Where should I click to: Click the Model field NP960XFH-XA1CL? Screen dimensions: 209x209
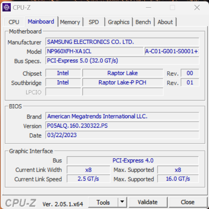point(94,51)
